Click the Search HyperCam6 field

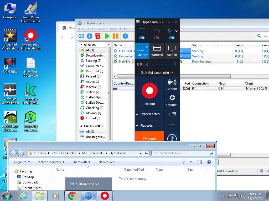tap(183, 153)
